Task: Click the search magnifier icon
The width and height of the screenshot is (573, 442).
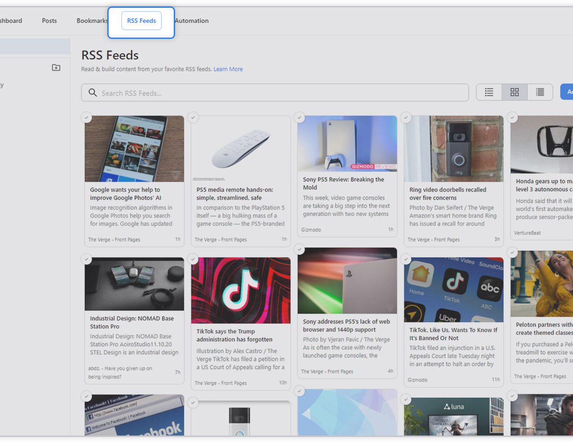Action: tap(93, 92)
